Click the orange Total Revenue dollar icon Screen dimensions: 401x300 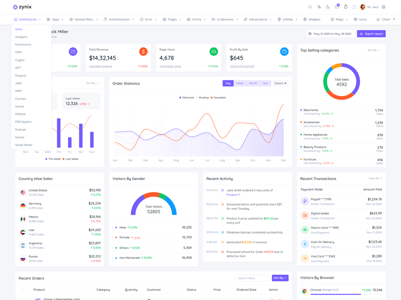tap(143, 51)
